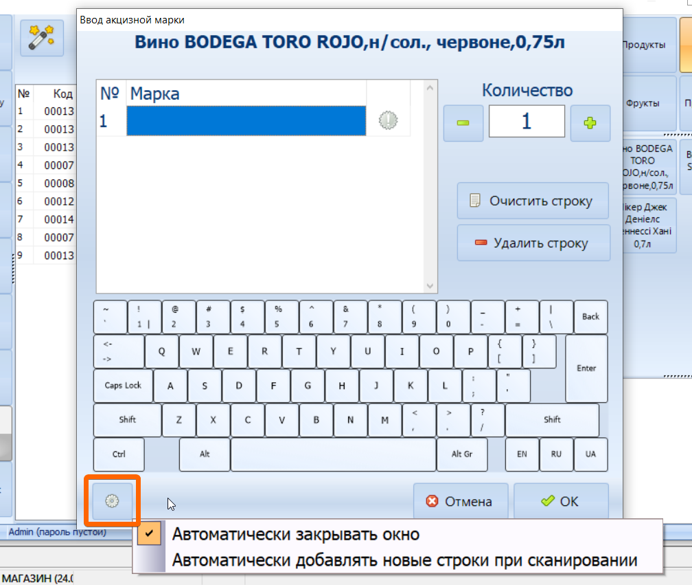692x585 pixels.
Task: Tap the 5 percent key
Action: pos(281,317)
